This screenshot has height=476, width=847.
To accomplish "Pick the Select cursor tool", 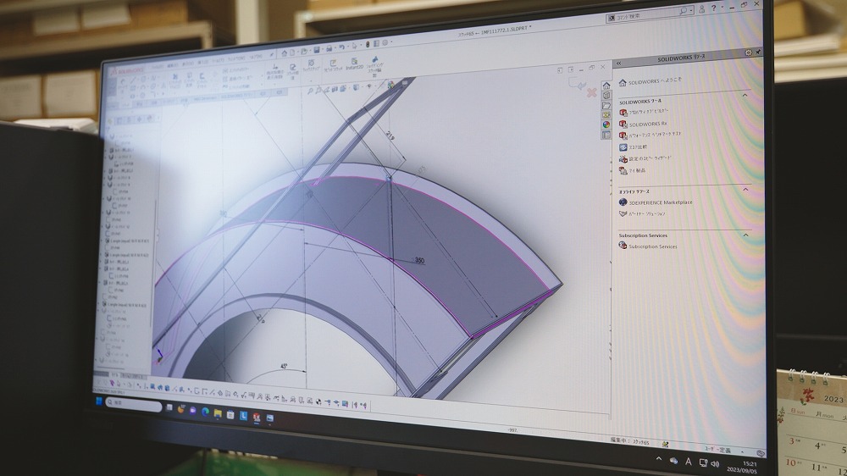I will (x=354, y=47).
